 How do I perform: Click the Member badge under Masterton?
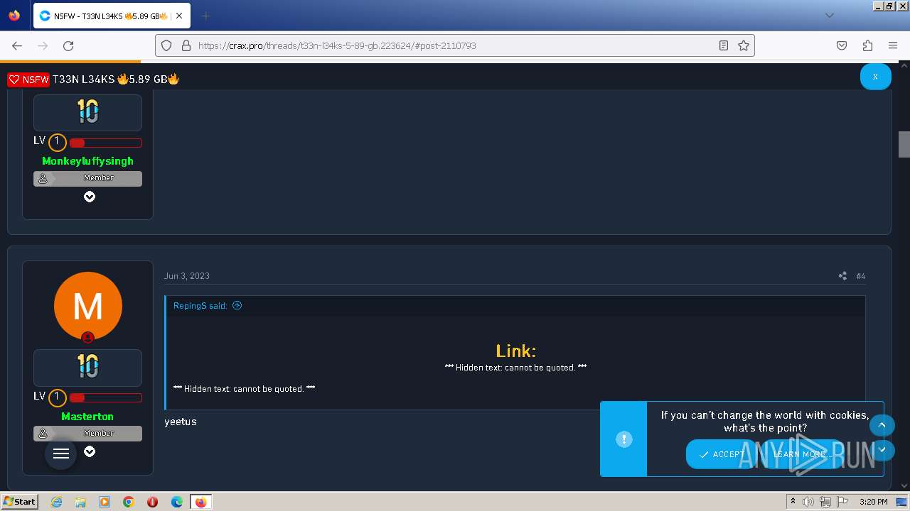pos(87,434)
